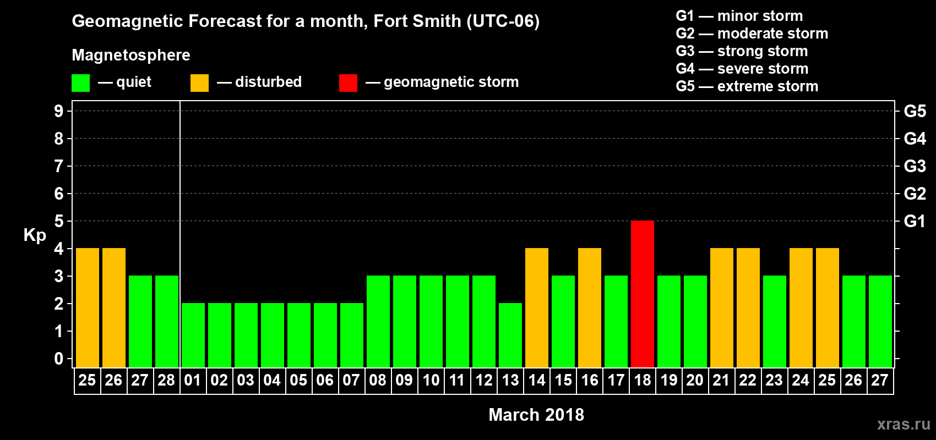Click the green bar above date 20
The height and width of the screenshot is (440, 936).
coord(695,322)
